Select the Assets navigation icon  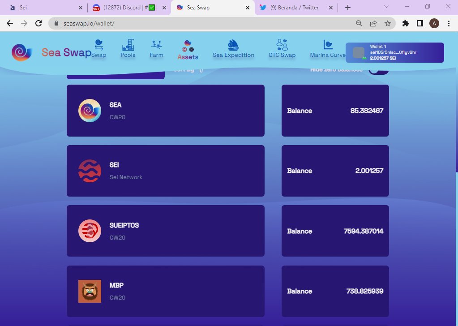[188, 46]
